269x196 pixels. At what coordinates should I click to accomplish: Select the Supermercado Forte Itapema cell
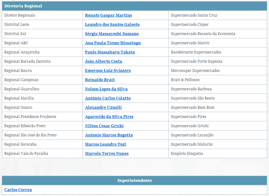218,61
